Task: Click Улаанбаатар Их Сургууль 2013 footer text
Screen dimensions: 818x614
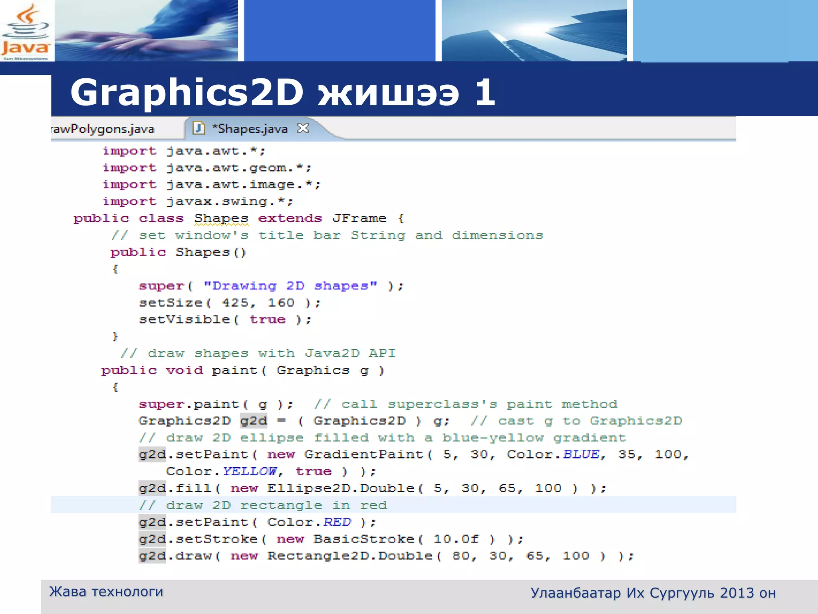Action: click(x=653, y=593)
